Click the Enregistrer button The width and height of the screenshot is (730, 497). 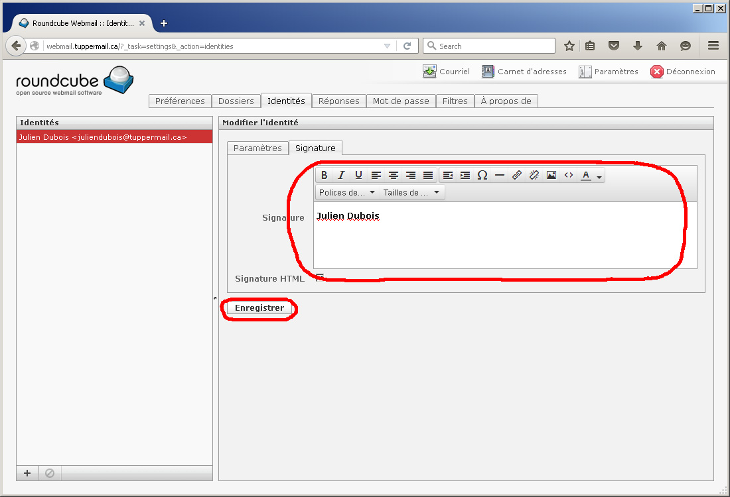(259, 308)
